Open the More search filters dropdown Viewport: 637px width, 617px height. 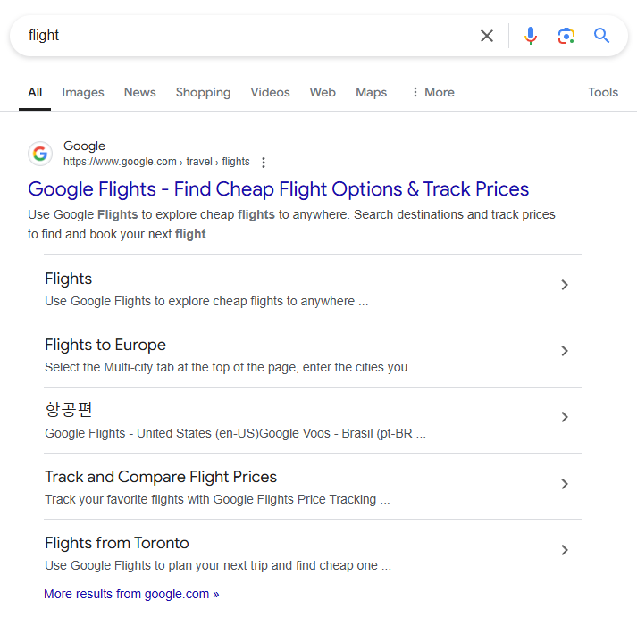[432, 92]
